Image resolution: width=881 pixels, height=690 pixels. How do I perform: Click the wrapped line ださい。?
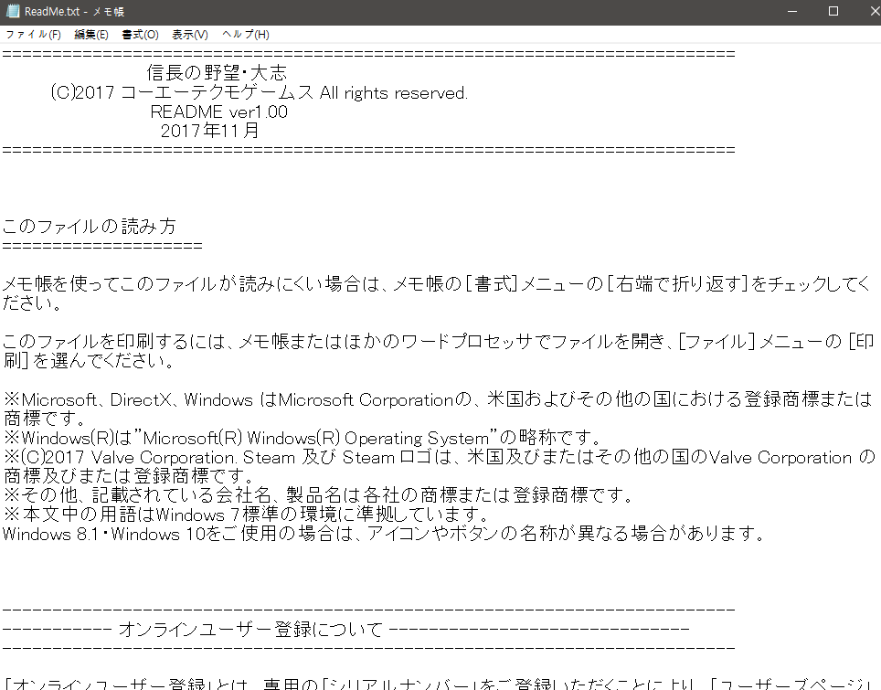coord(32,303)
